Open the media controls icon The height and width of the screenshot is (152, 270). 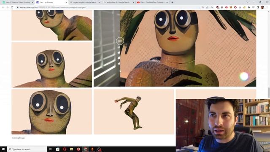253,8
